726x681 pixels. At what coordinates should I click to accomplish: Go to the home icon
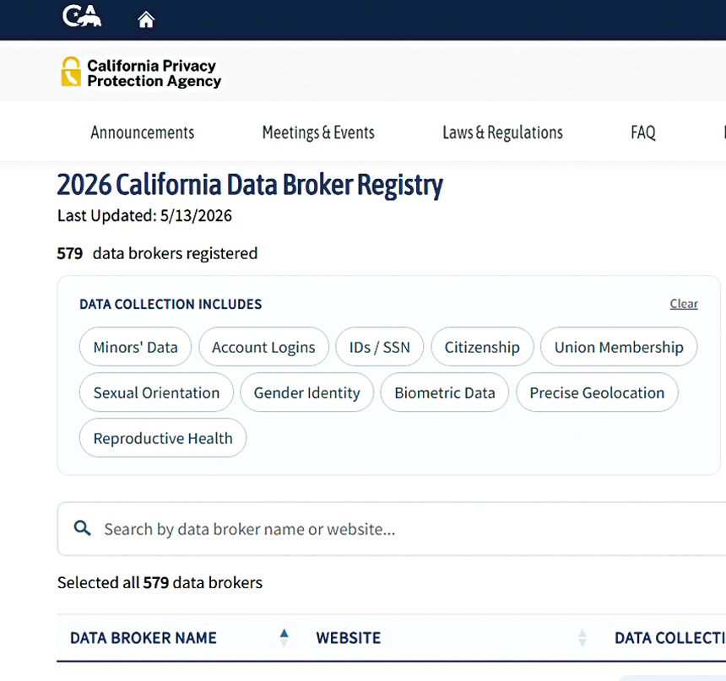(146, 19)
